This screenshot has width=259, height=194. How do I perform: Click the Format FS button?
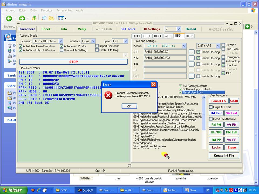click(x=219, y=101)
